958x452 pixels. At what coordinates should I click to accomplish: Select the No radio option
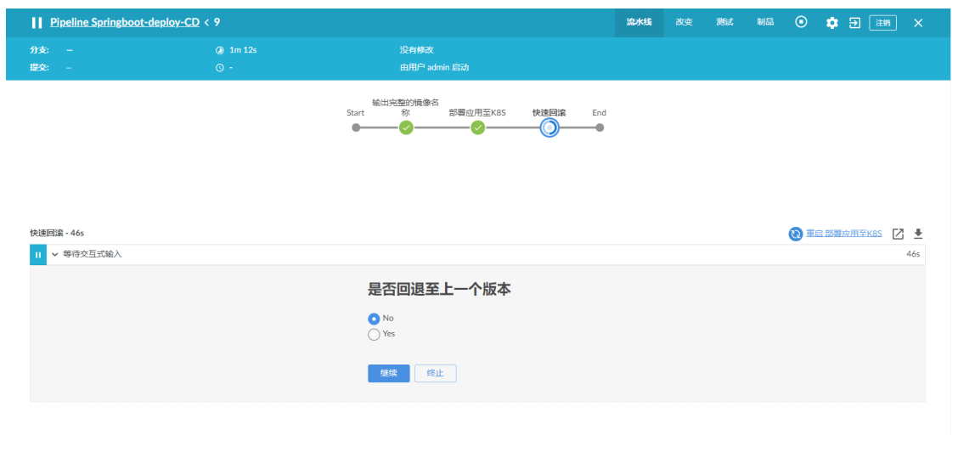click(374, 319)
